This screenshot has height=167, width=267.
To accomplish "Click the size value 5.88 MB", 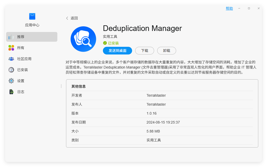I will pyautogui.click(x=153, y=131).
